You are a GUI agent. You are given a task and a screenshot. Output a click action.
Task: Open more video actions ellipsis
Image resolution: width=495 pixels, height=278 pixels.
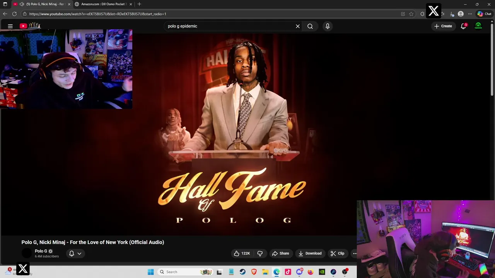click(355, 253)
